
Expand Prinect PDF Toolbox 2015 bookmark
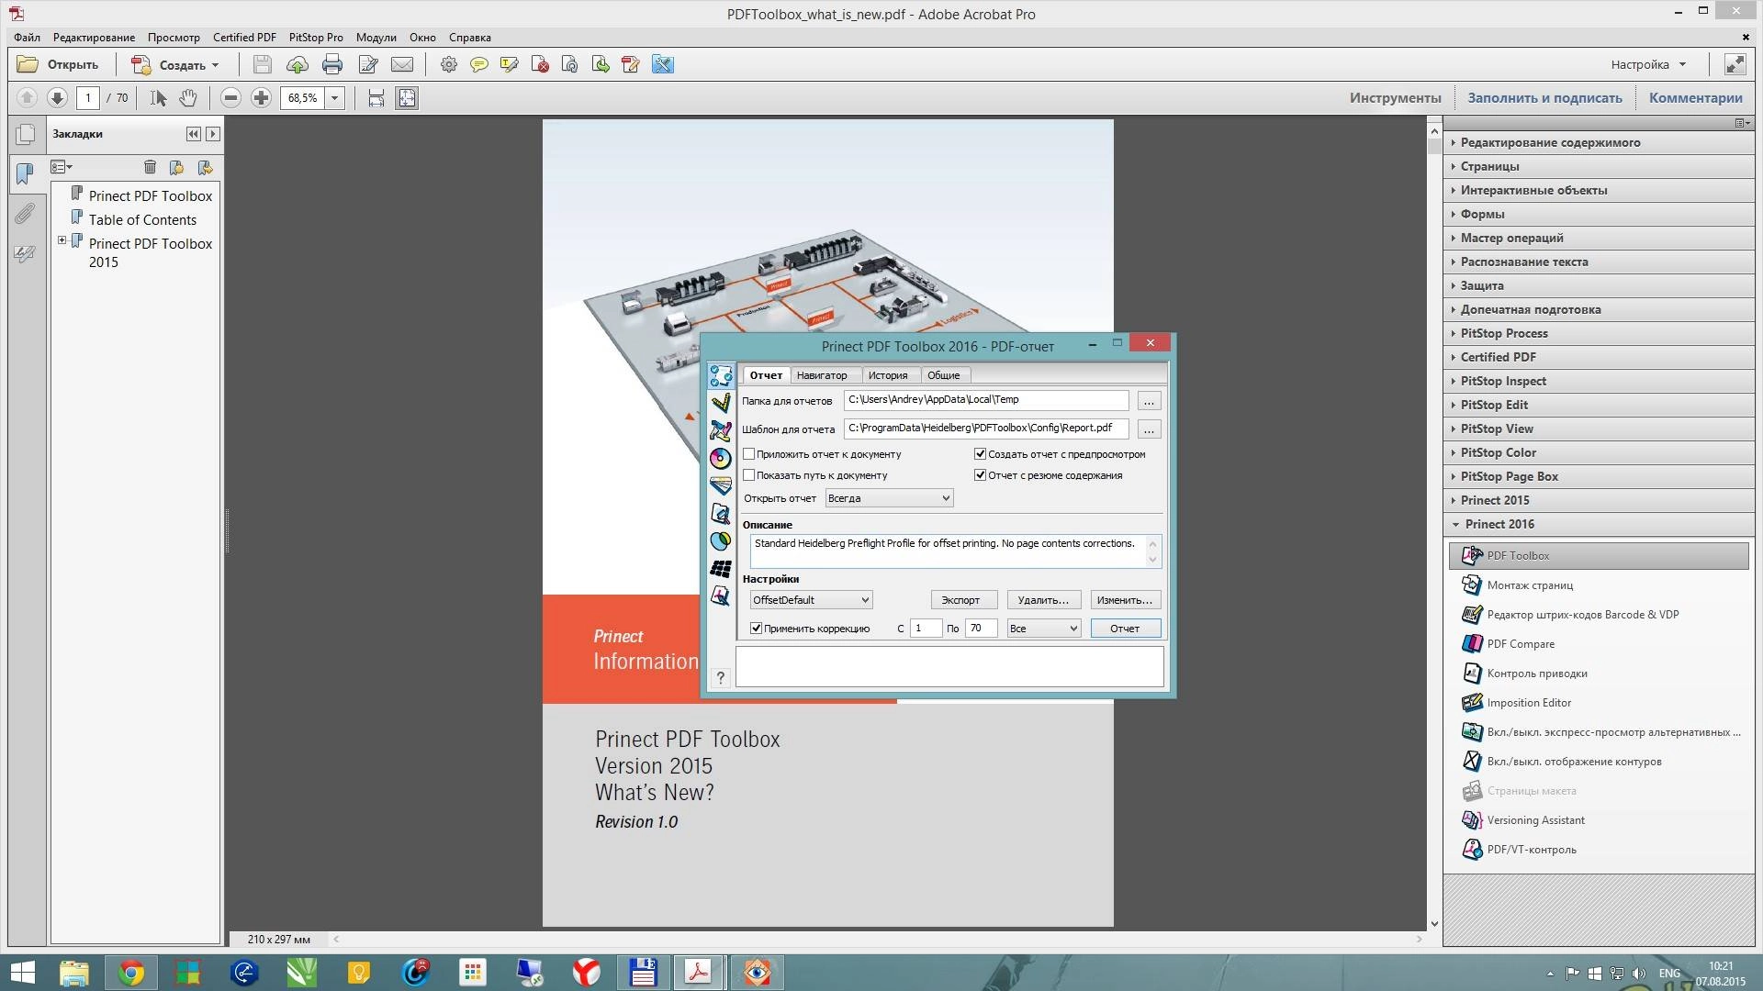pyautogui.click(x=62, y=240)
